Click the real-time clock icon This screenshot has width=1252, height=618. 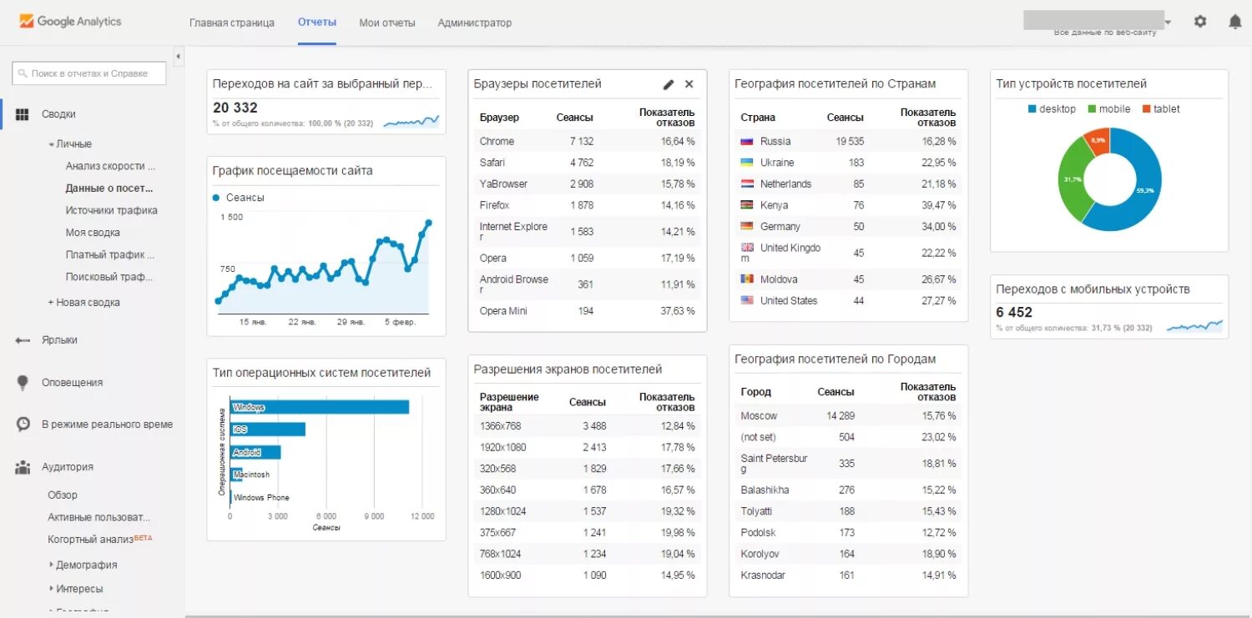pos(23,425)
